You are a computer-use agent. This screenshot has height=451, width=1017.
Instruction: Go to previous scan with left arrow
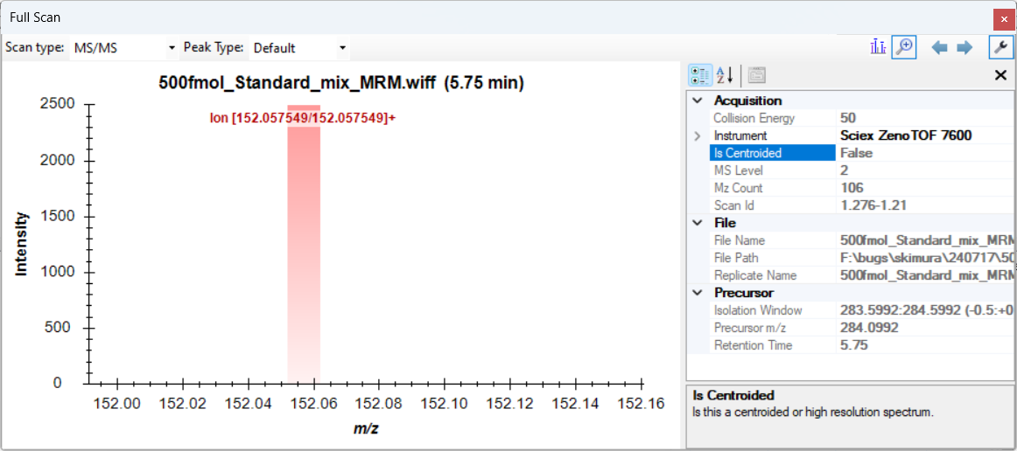tap(939, 48)
